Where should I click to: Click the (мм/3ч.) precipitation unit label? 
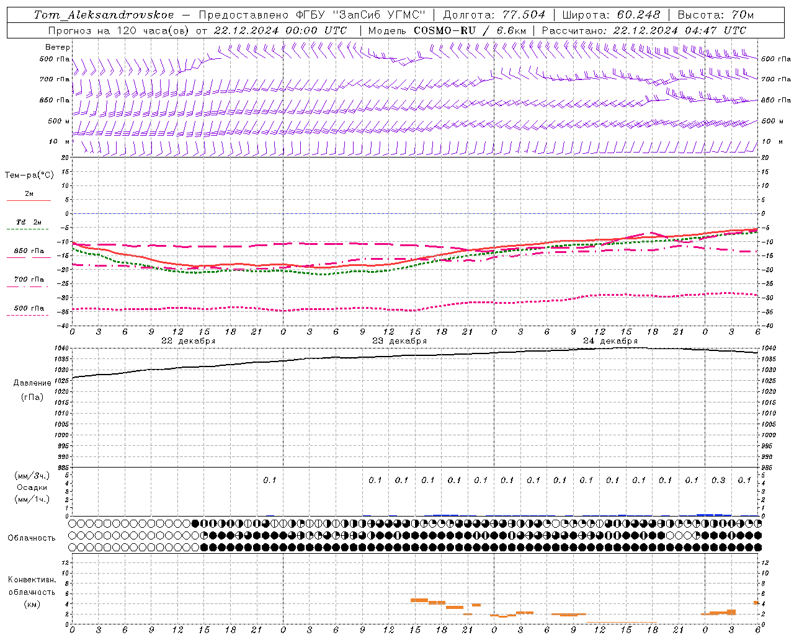point(32,476)
